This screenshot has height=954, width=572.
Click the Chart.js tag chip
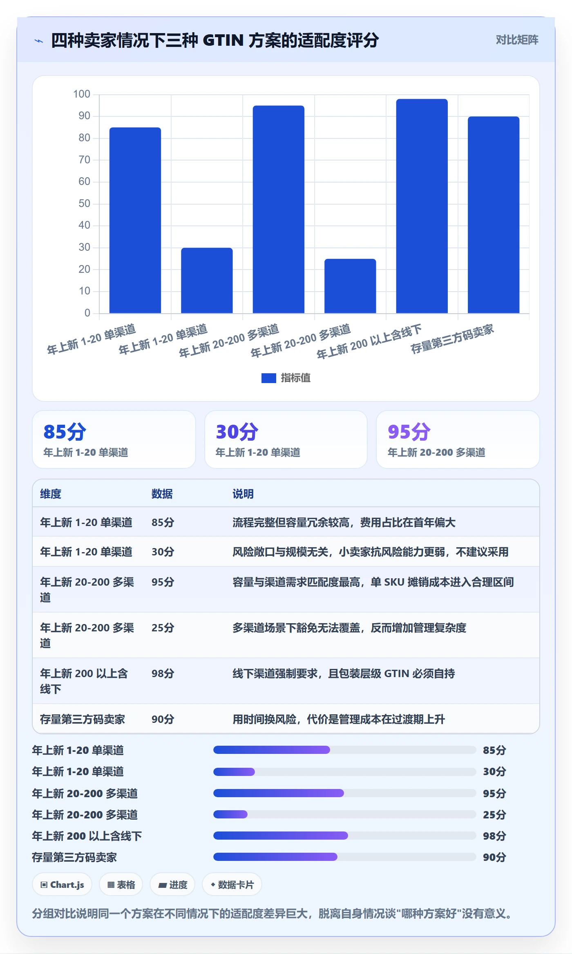[62, 885]
